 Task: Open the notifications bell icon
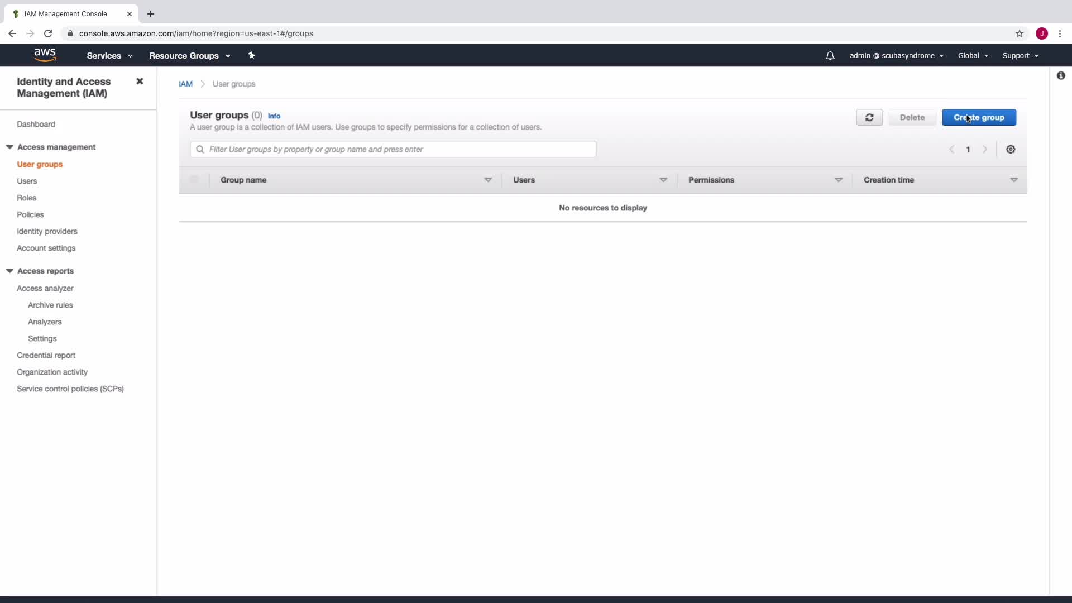pos(830,55)
